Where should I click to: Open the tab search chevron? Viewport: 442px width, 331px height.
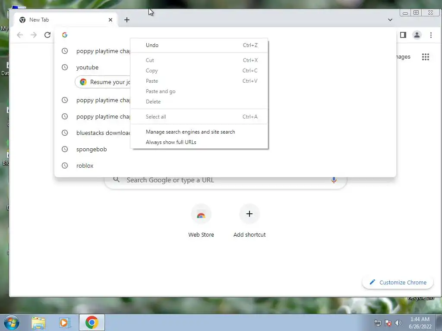[390, 20]
